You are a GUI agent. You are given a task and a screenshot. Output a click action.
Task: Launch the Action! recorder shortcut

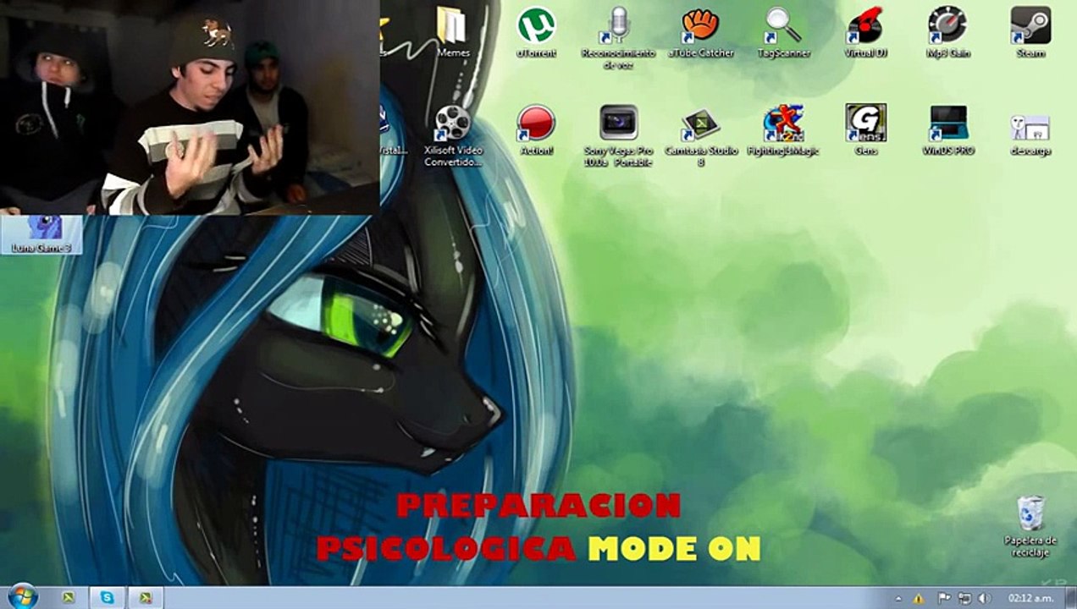click(536, 129)
